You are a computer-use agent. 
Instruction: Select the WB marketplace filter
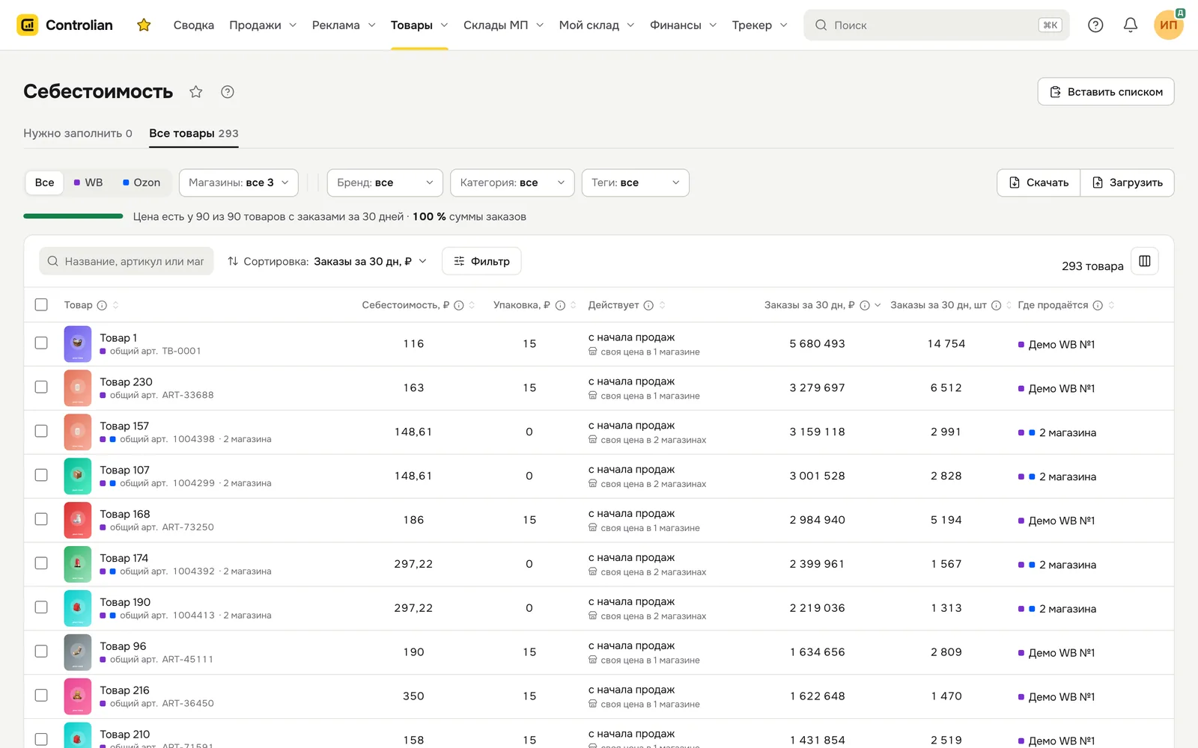tap(88, 183)
